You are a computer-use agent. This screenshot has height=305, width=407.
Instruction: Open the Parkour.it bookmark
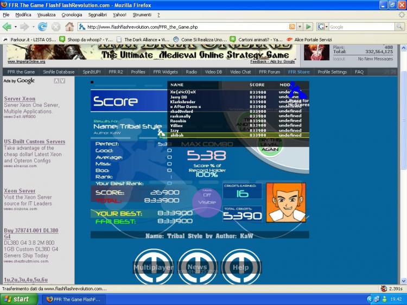click(30, 40)
